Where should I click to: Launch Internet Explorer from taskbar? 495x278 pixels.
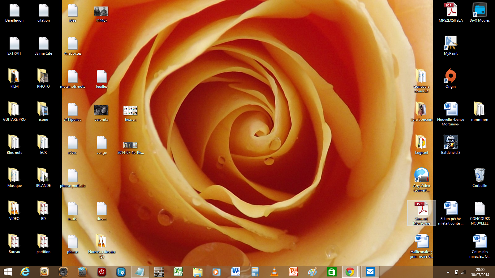(25, 272)
